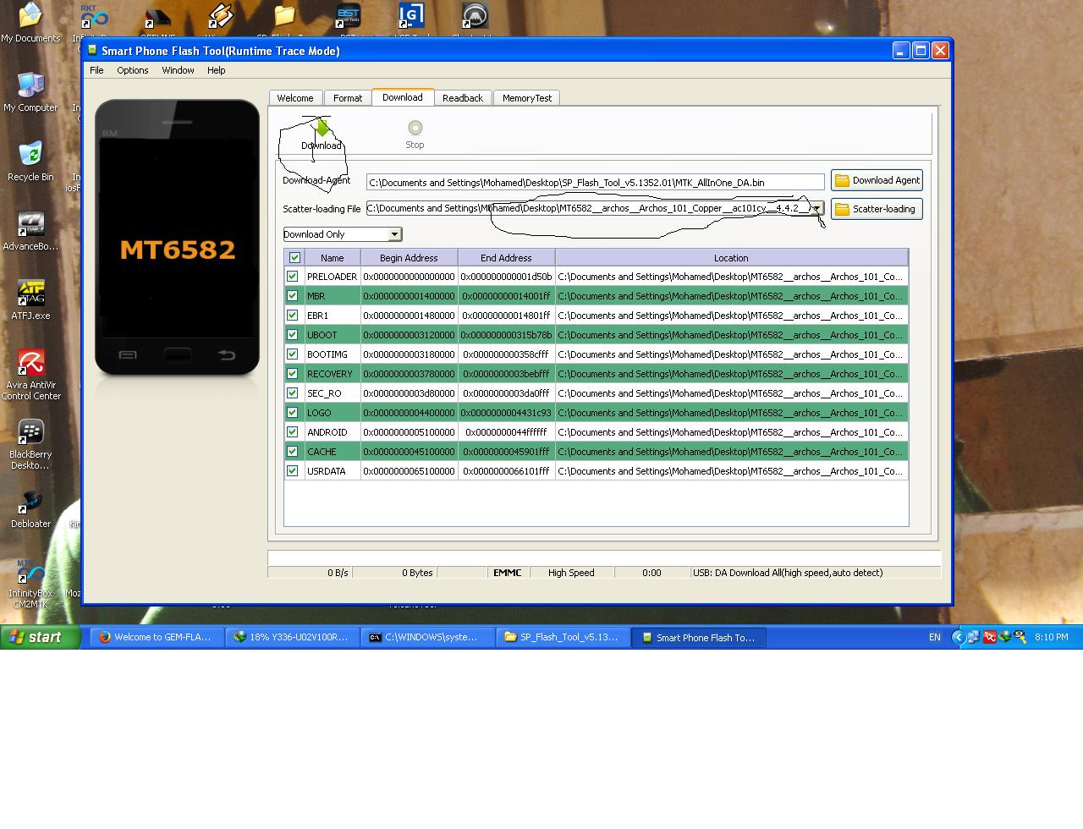Viewport: 1083px width, 829px height.
Task: Click the ANDROID partition location cell
Action: tap(731, 432)
